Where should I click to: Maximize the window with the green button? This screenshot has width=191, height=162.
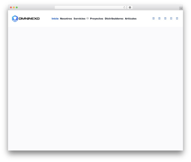tap(17, 7)
